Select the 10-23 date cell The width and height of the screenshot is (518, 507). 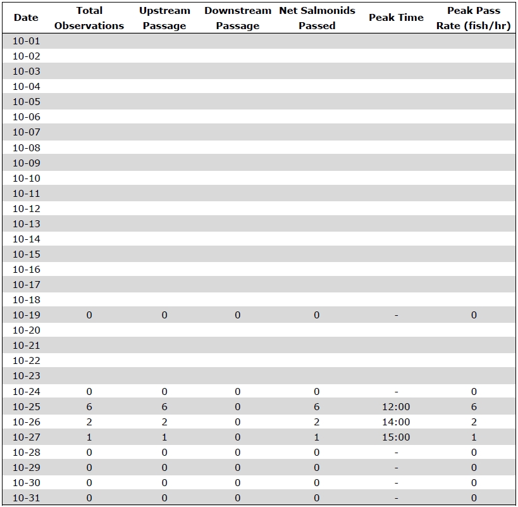27,376
